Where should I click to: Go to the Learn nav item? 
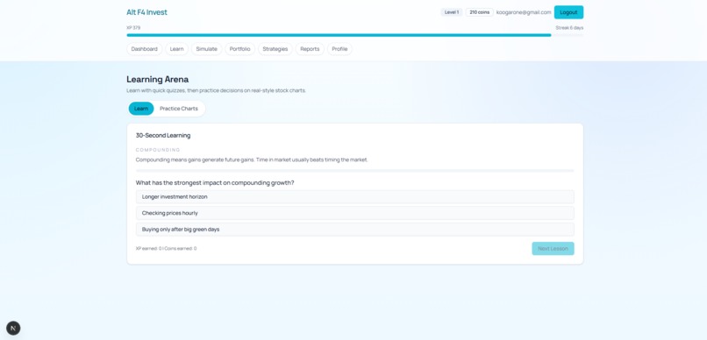pyautogui.click(x=177, y=49)
